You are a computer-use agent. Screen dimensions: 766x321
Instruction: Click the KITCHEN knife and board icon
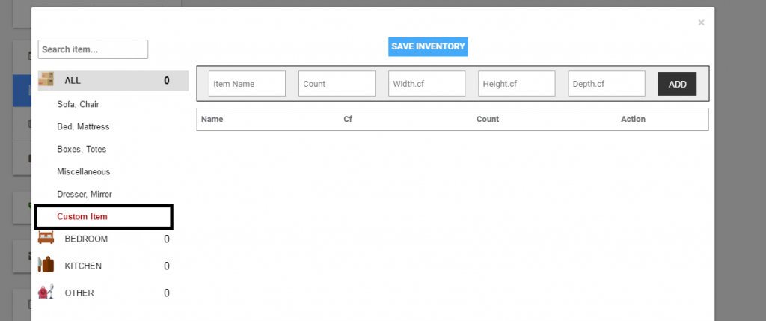[46, 265]
